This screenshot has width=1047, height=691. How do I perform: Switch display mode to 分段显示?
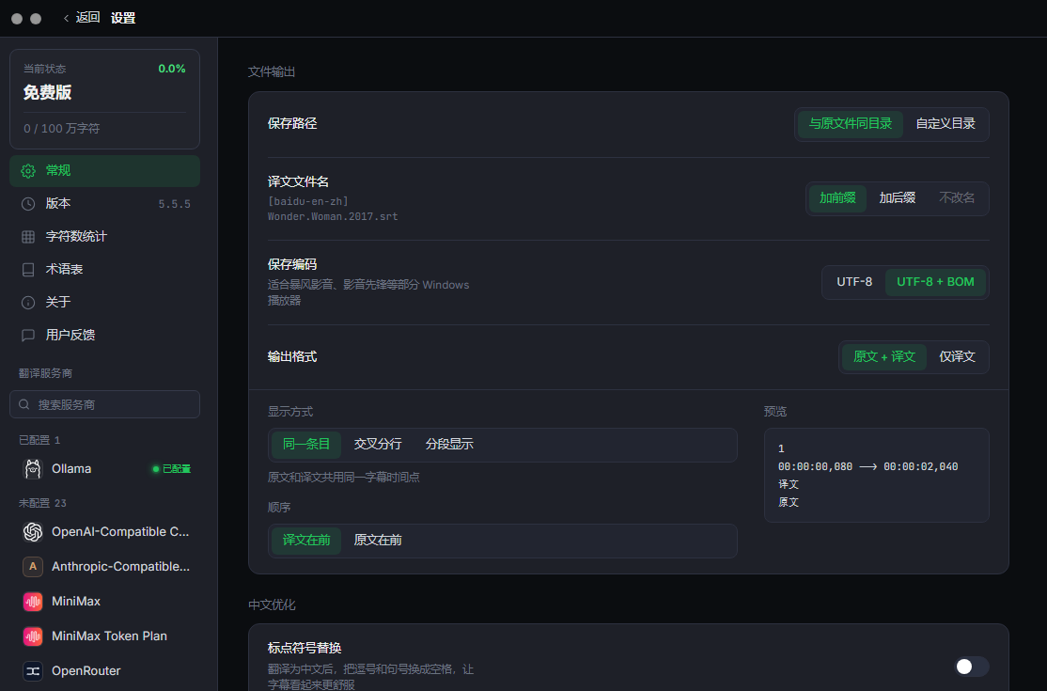448,444
